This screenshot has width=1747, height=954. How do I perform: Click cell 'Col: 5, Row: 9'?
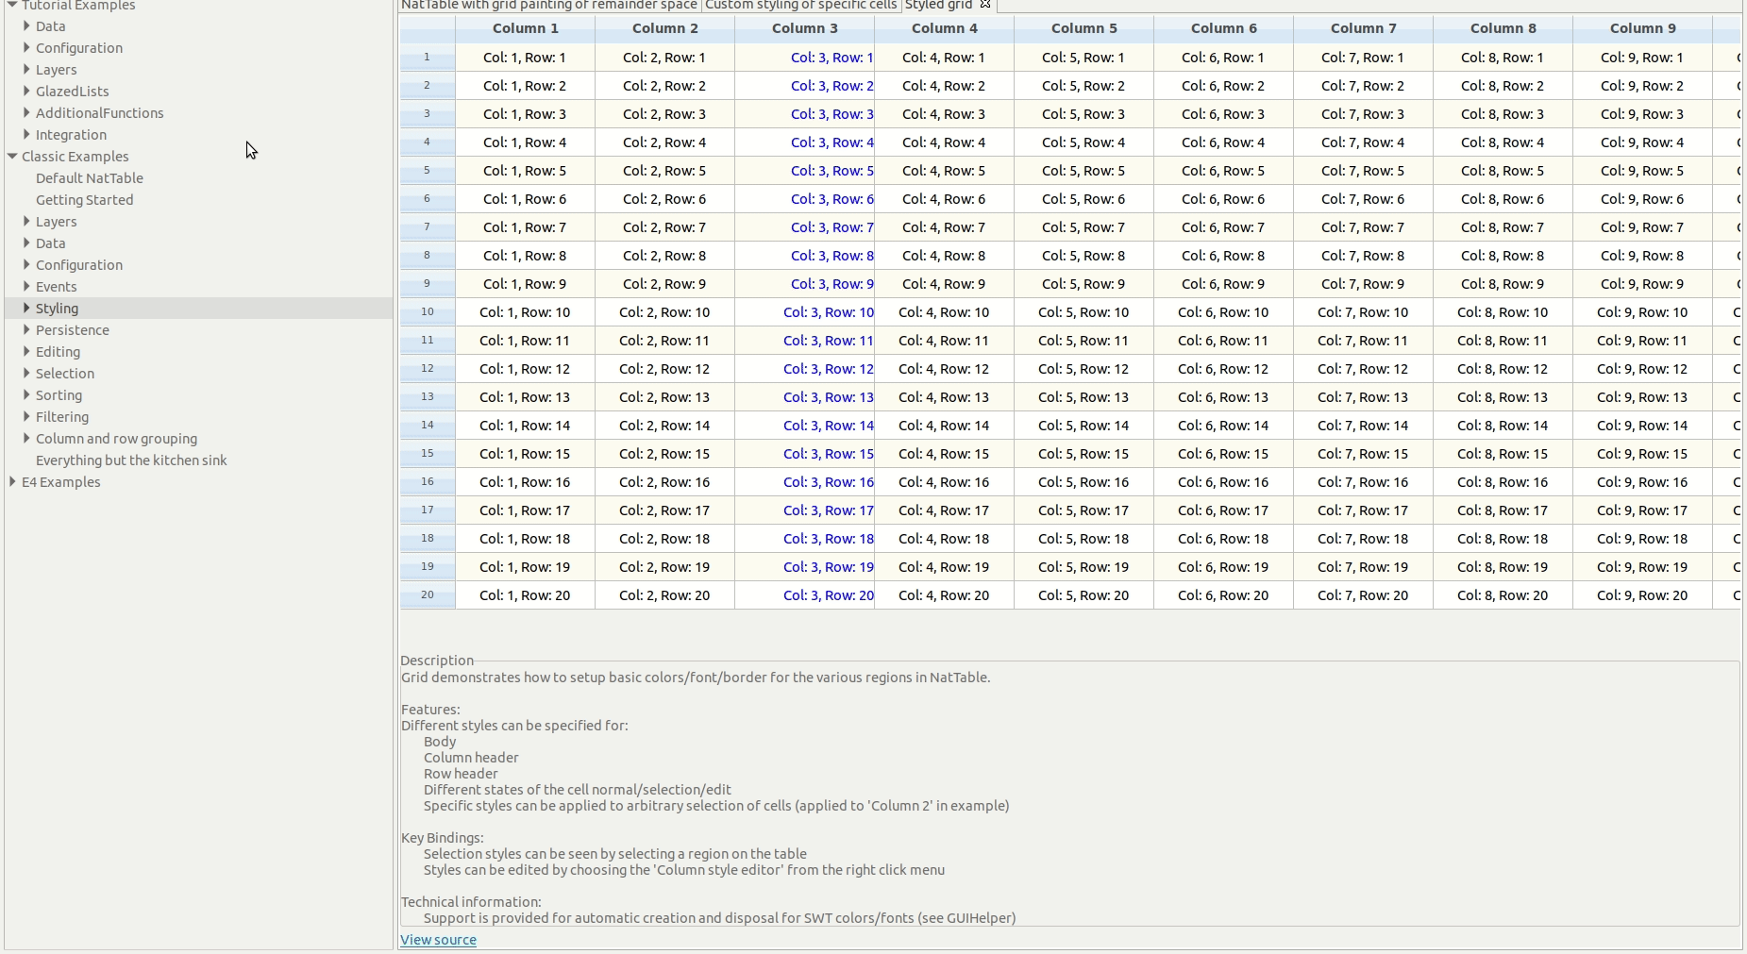pos(1084,284)
